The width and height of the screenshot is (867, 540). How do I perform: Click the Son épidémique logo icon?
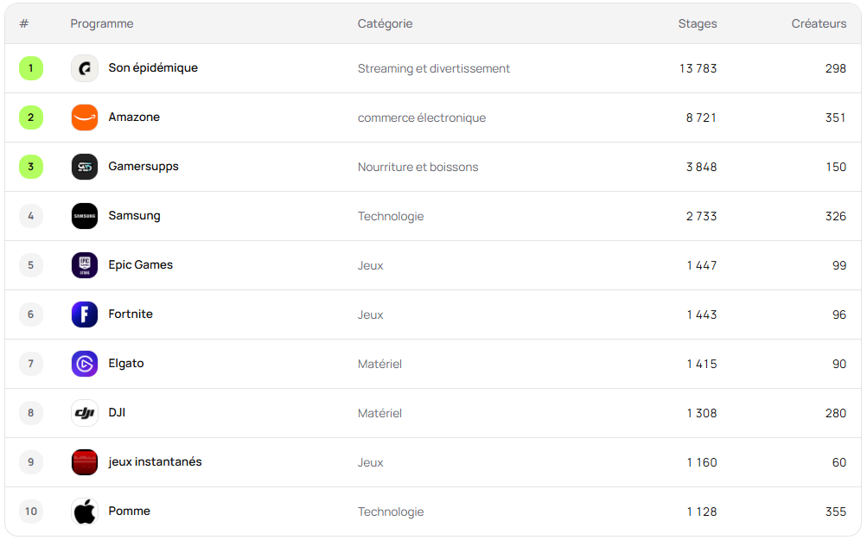click(85, 68)
